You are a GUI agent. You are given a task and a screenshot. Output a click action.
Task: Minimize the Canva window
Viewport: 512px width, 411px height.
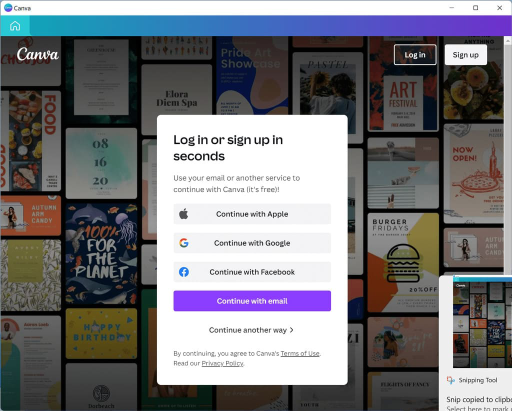(x=452, y=8)
